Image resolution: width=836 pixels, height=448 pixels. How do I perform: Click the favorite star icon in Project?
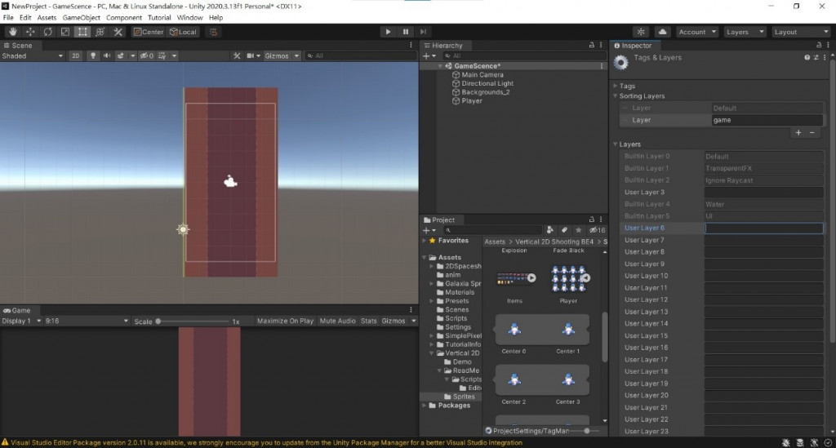pyautogui.click(x=579, y=230)
